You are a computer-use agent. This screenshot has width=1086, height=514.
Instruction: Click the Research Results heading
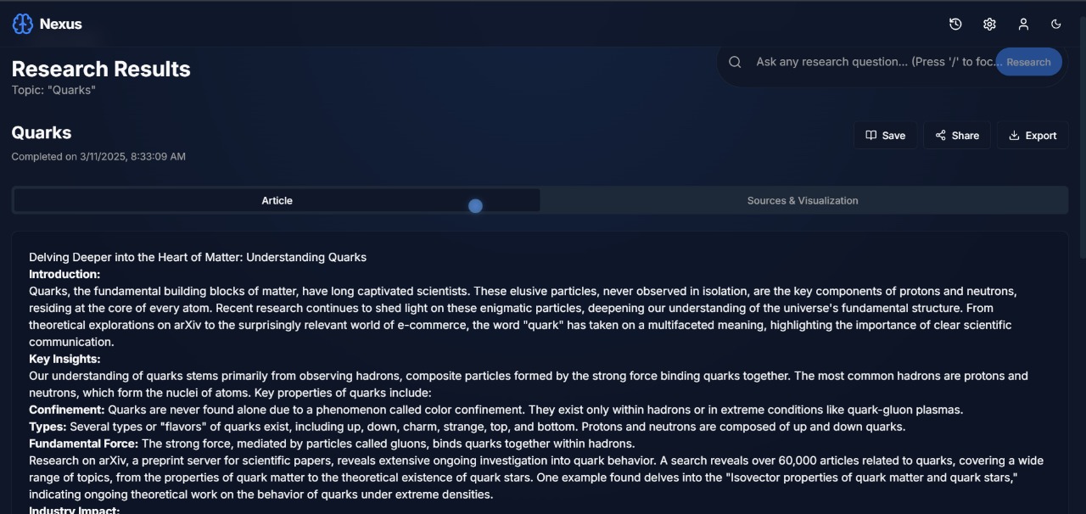(101, 69)
